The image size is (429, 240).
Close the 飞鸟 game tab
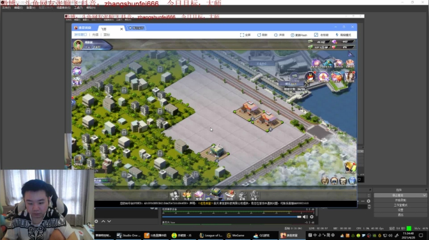click(122, 29)
